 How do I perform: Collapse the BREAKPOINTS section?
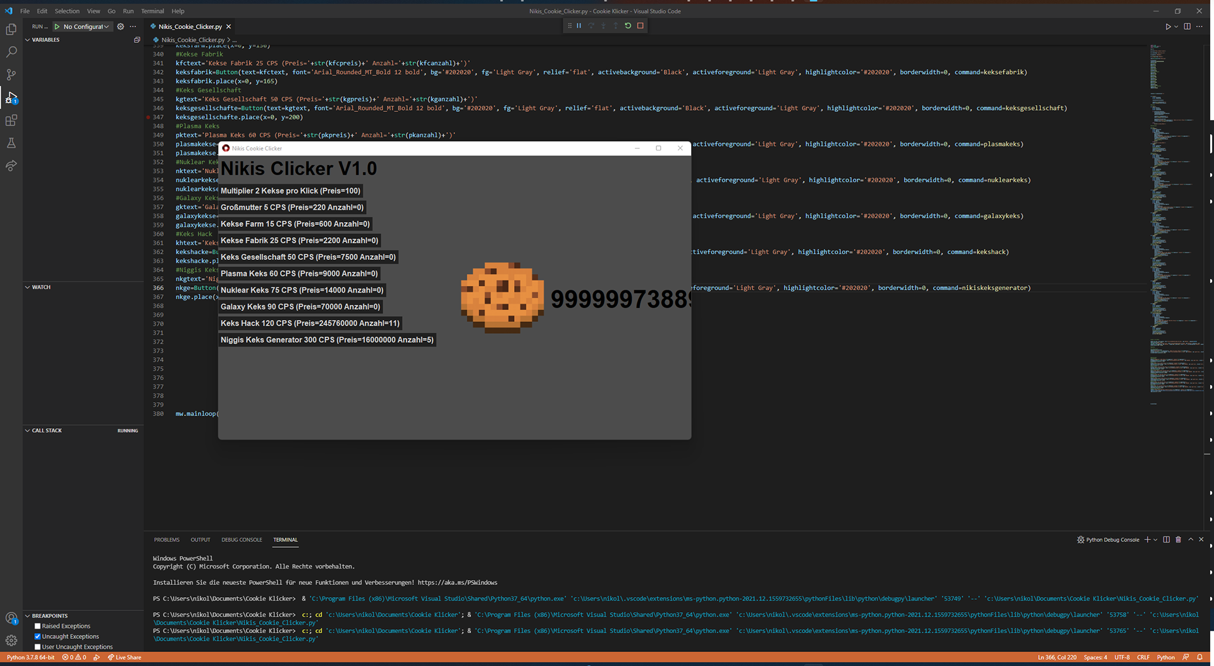coord(49,616)
